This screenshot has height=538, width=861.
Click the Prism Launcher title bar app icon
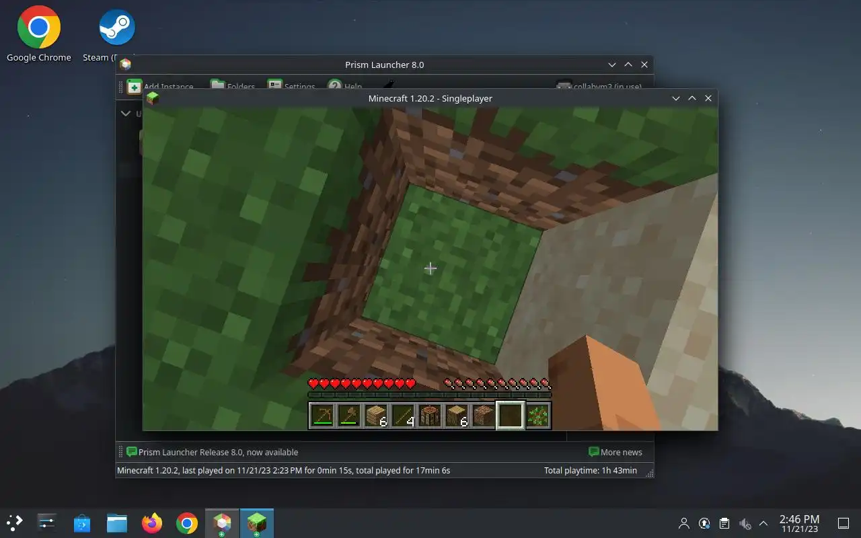coord(125,65)
